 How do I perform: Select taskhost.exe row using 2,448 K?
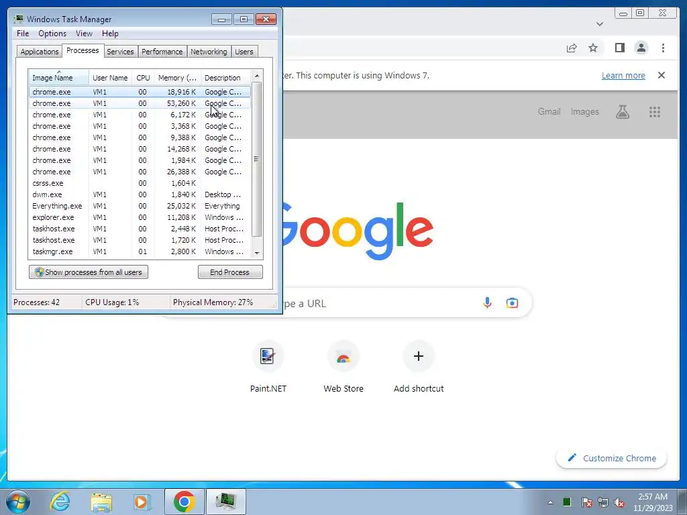coord(140,229)
